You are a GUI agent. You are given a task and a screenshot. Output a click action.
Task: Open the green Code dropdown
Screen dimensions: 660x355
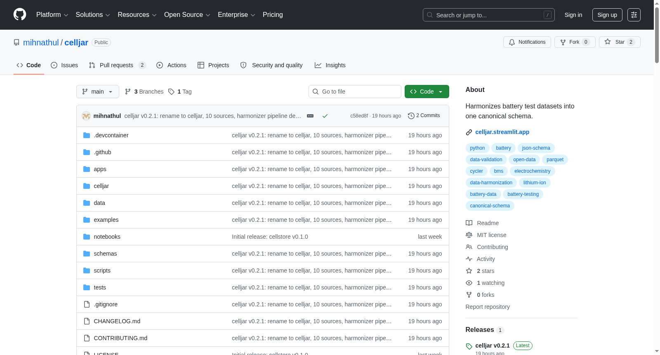(x=427, y=92)
